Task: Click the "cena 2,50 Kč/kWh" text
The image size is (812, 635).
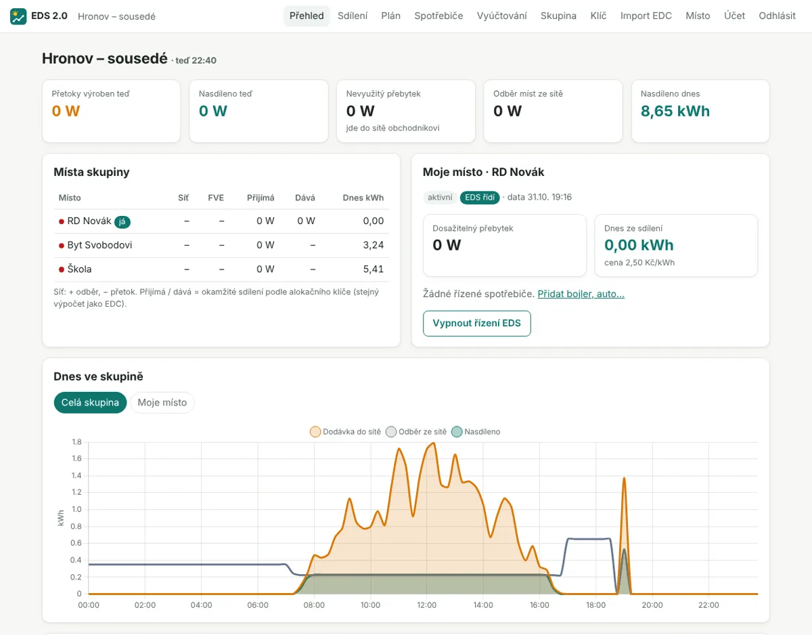Action: [x=639, y=263]
